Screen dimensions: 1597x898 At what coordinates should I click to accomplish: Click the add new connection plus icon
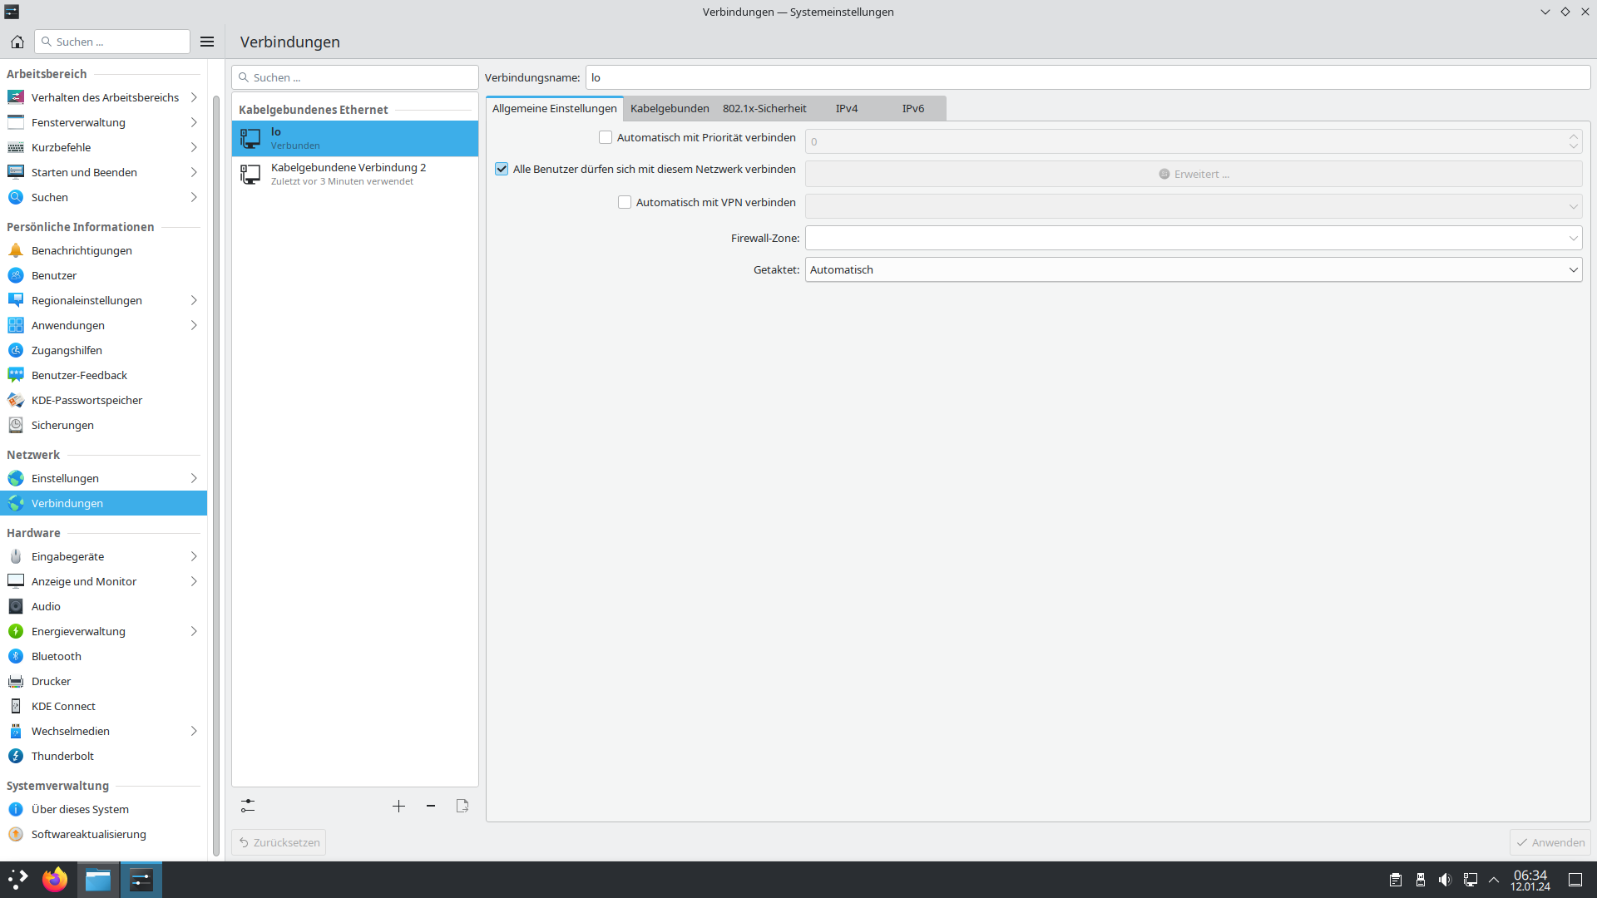point(398,806)
